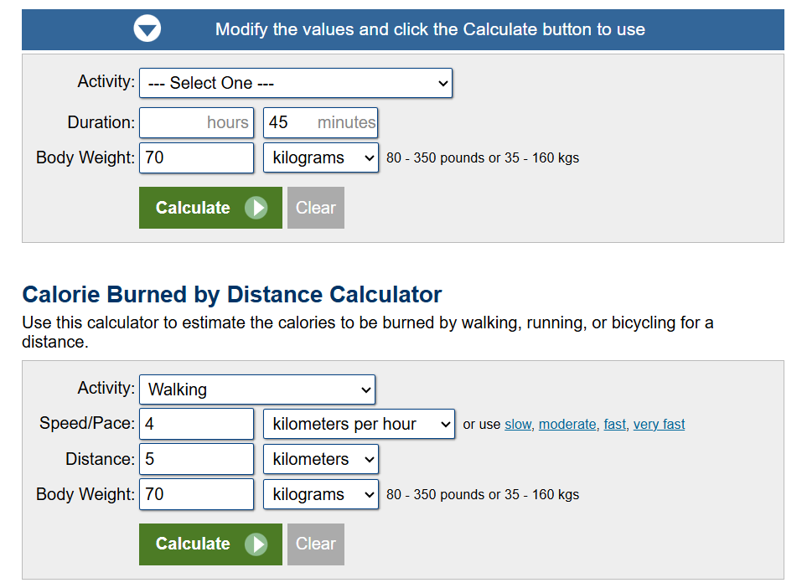
Task: Choose the 'very fast' speed link
Action: pos(659,425)
